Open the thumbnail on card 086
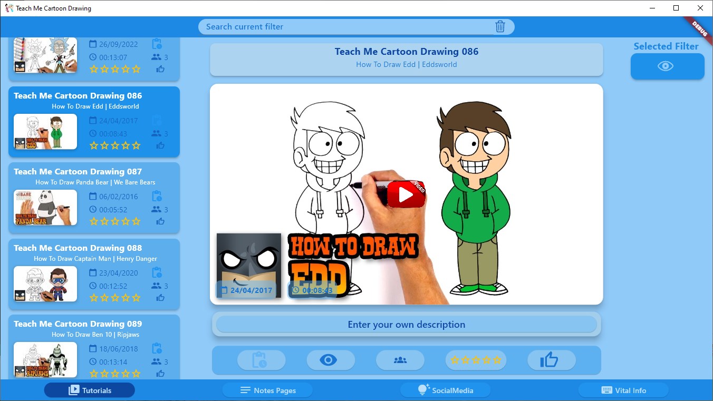 click(45, 132)
